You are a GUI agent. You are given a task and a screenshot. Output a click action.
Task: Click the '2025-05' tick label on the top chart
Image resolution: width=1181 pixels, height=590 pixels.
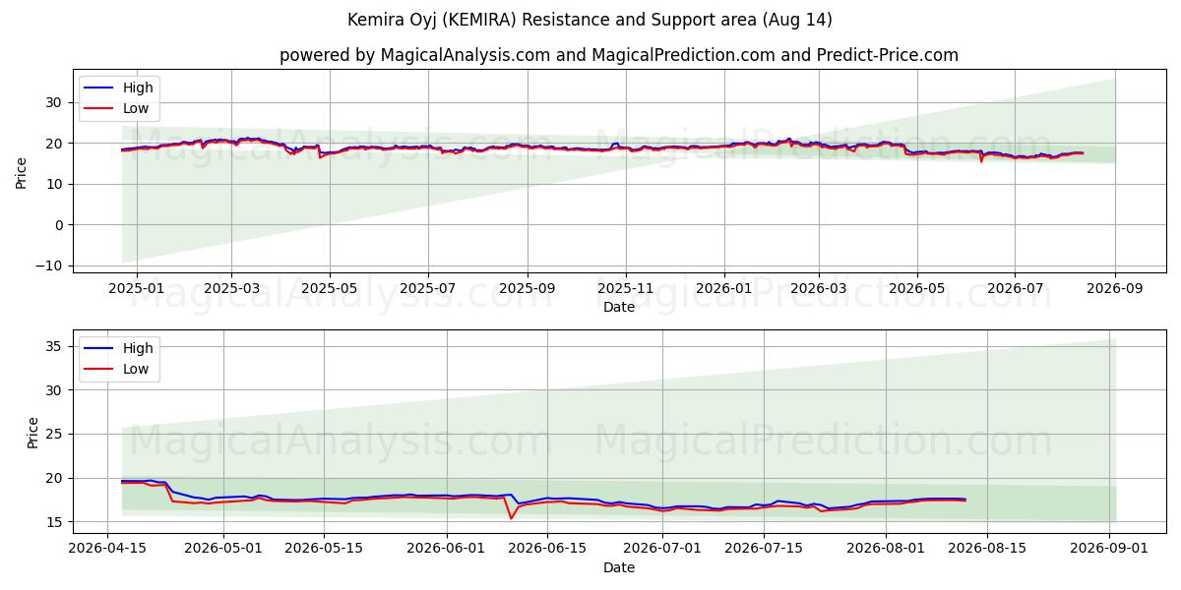330,289
